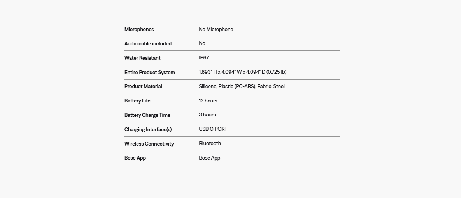Click the Entire Product System label
Viewport: 461px width, 198px height.
(x=149, y=73)
